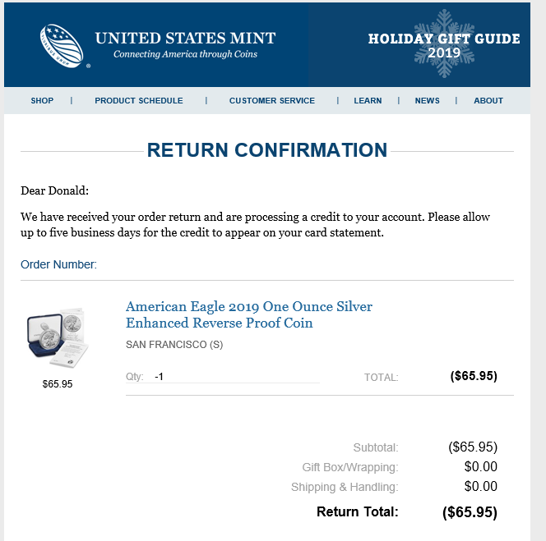Open American Eagle 2019 Silver coin product link
The height and width of the screenshot is (541, 546).
[x=249, y=314]
